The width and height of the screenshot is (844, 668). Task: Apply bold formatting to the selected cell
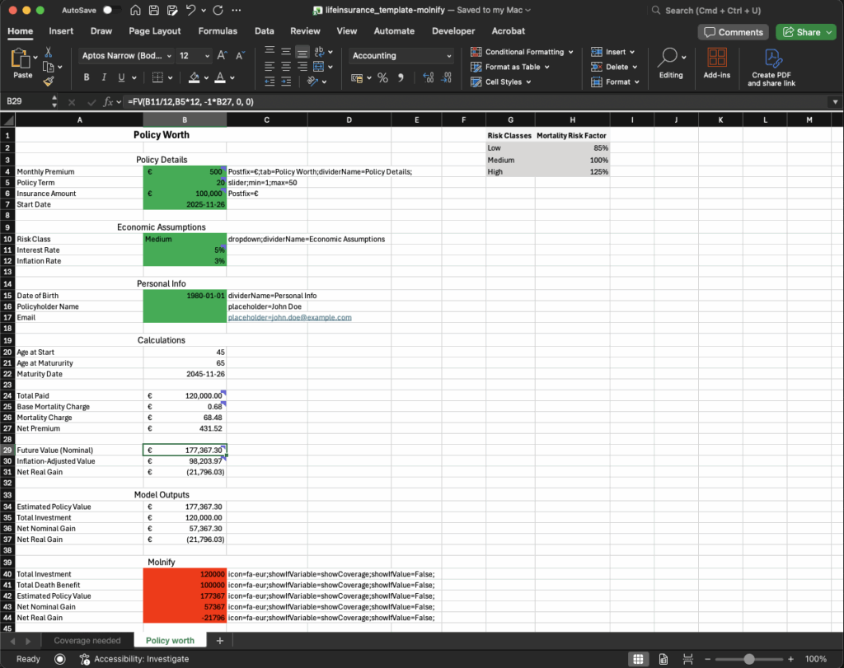pos(85,77)
